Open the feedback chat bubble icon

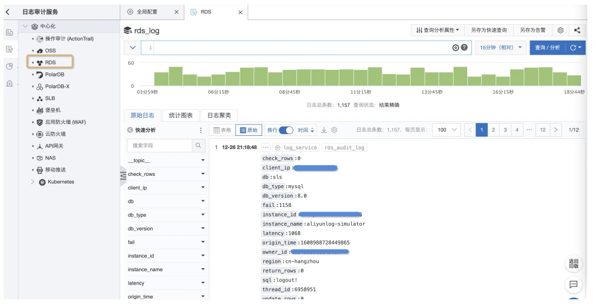[x=574, y=284]
